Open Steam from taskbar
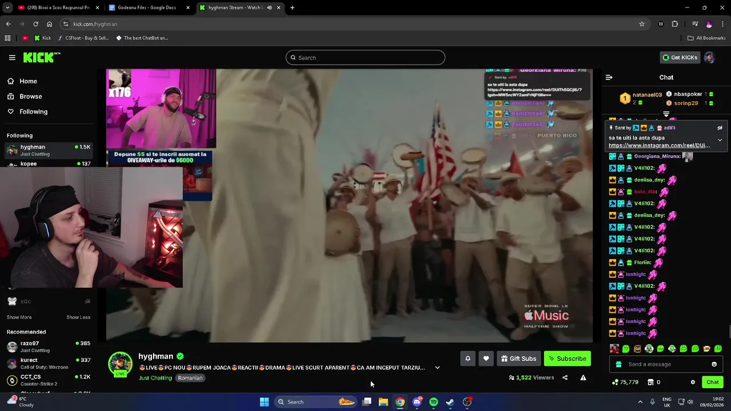Screen dimensions: 731x411 point(450,402)
